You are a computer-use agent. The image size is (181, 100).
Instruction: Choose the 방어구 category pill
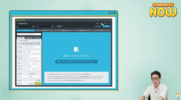coord(19,44)
